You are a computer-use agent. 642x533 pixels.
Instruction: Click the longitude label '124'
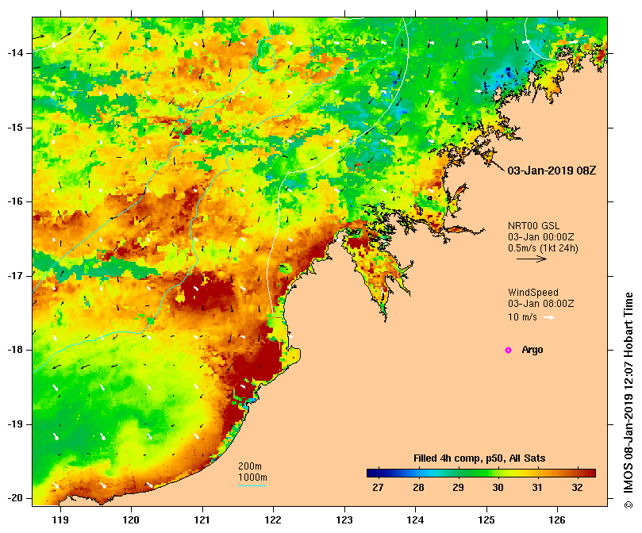tap(415, 520)
